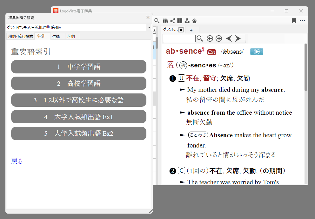Click the in-page search text field
Viewport: 315px width, 219px height.
click(179, 38)
